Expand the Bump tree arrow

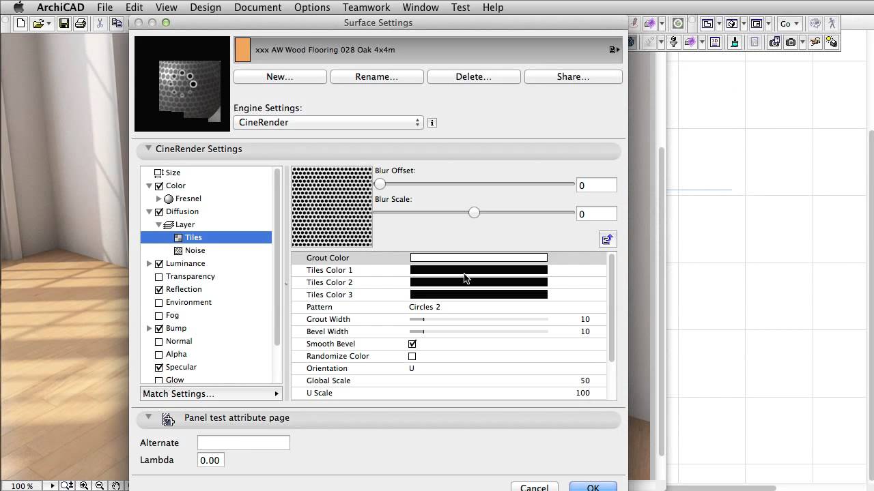(150, 328)
